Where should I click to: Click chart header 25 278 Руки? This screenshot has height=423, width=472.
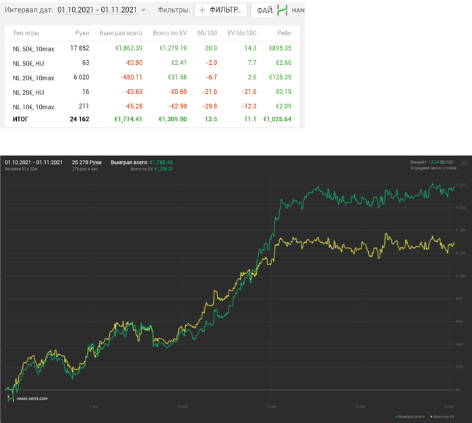click(x=87, y=163)
